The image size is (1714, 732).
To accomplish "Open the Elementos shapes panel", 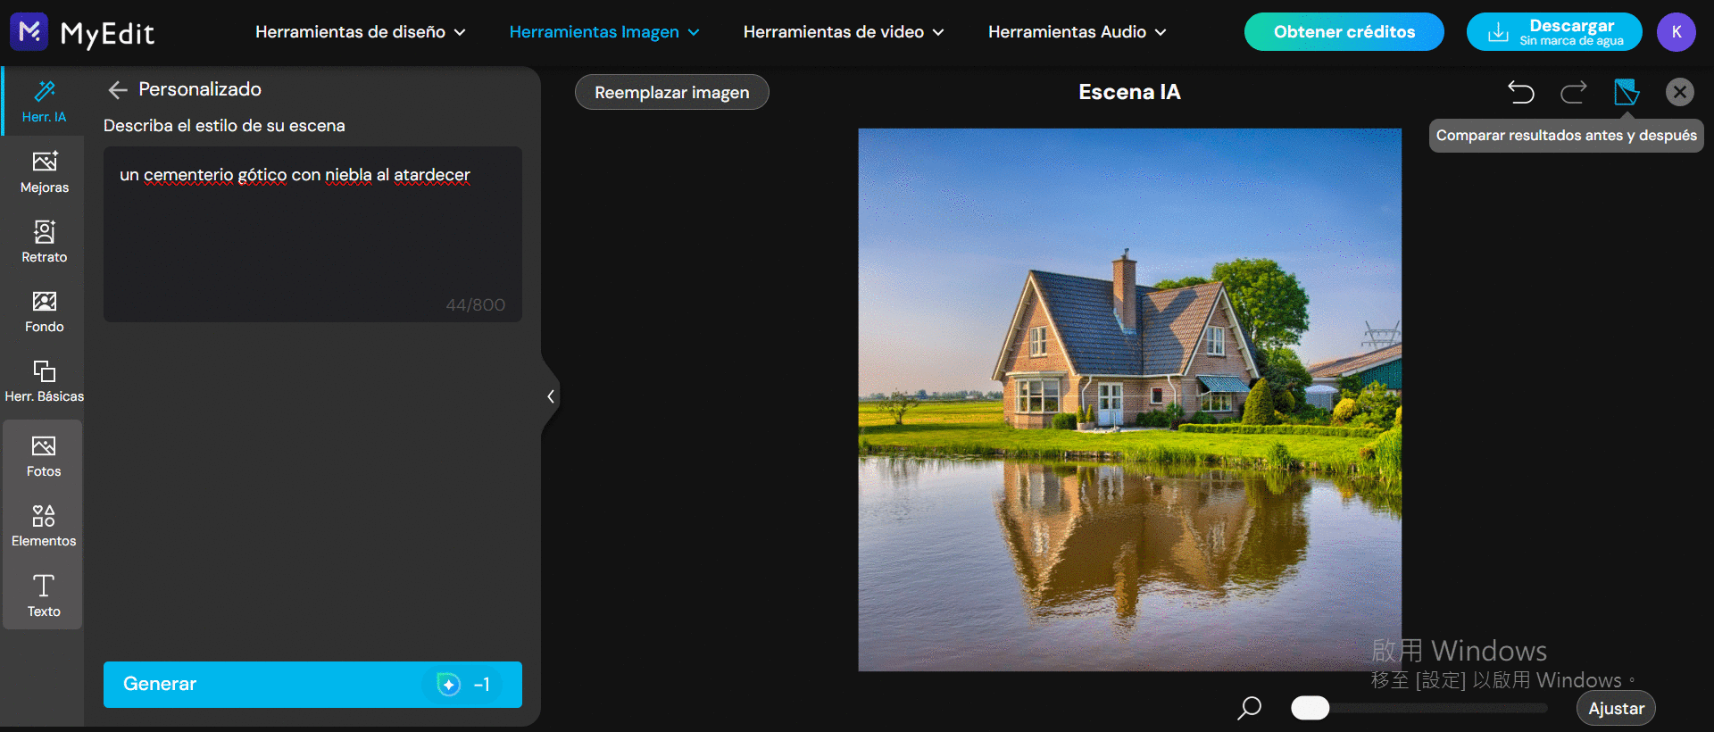I will (44, 526).
